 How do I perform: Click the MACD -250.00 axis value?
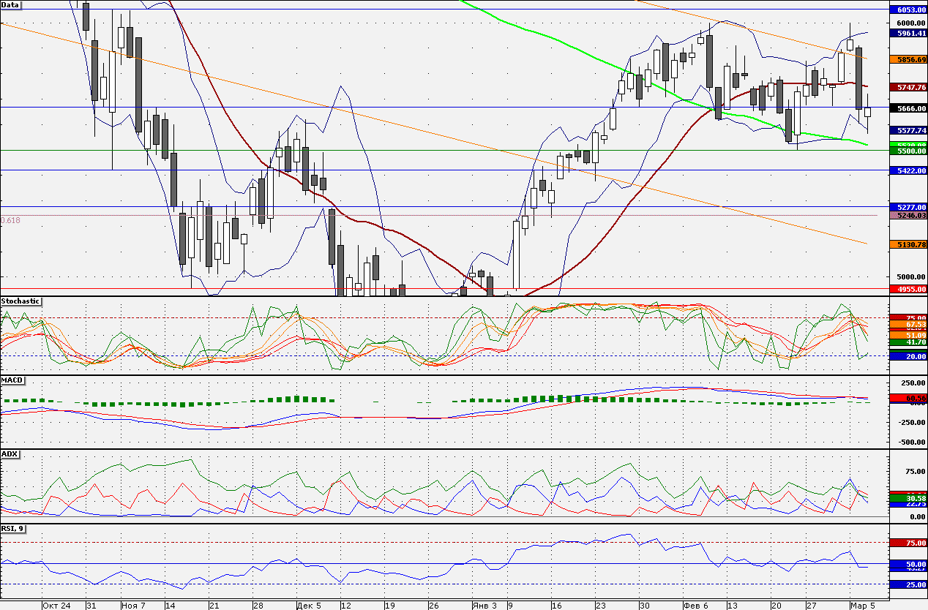point(913,422)
